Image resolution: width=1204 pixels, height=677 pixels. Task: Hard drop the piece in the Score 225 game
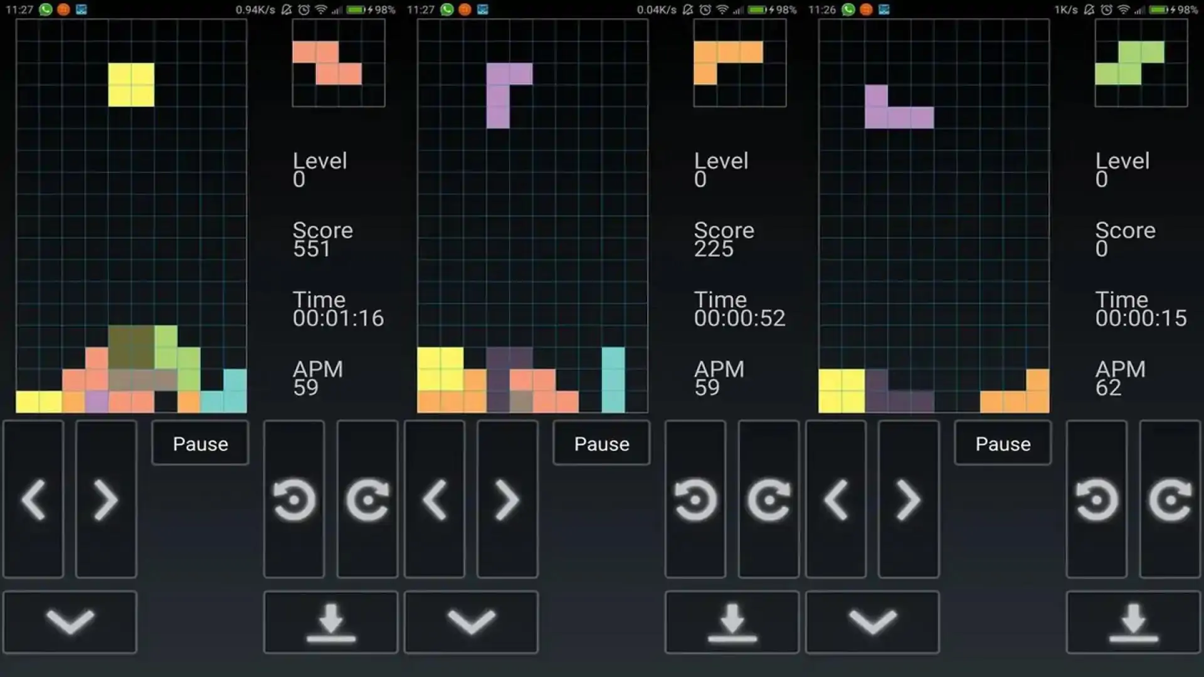732,622
